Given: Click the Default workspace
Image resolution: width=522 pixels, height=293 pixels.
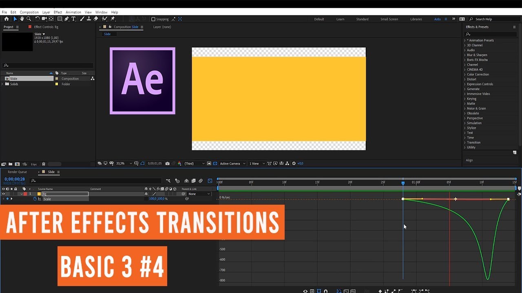Looking at the screenshot, I should 319,19.
